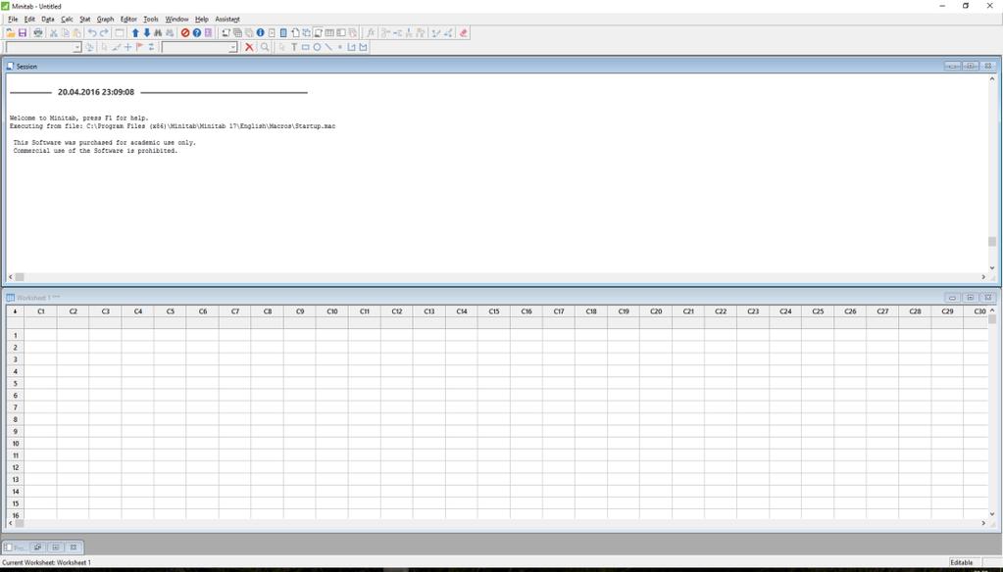This screenshot has height=572, width=1003.
Task: Click the red flag brushing icon
Action: point(139,47)
